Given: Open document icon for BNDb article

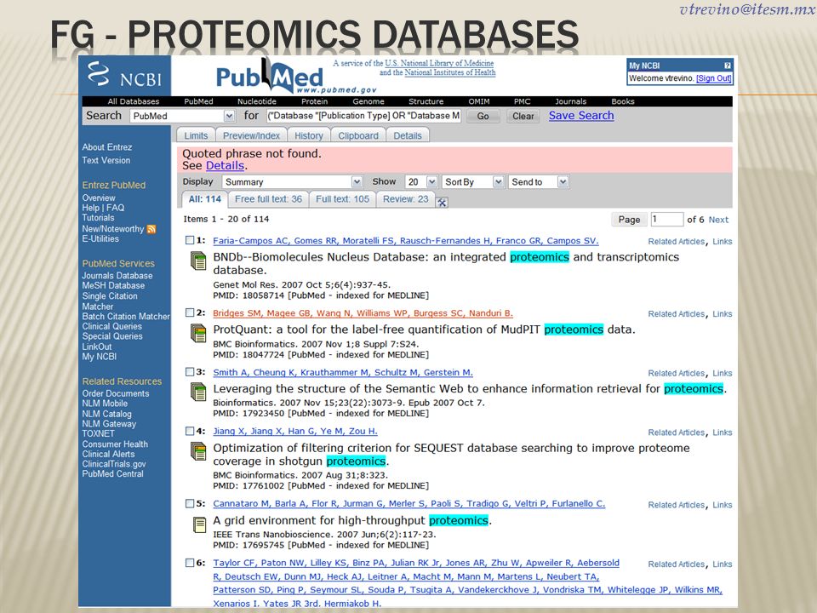Looking at the screenshot, I should [198, 261].
